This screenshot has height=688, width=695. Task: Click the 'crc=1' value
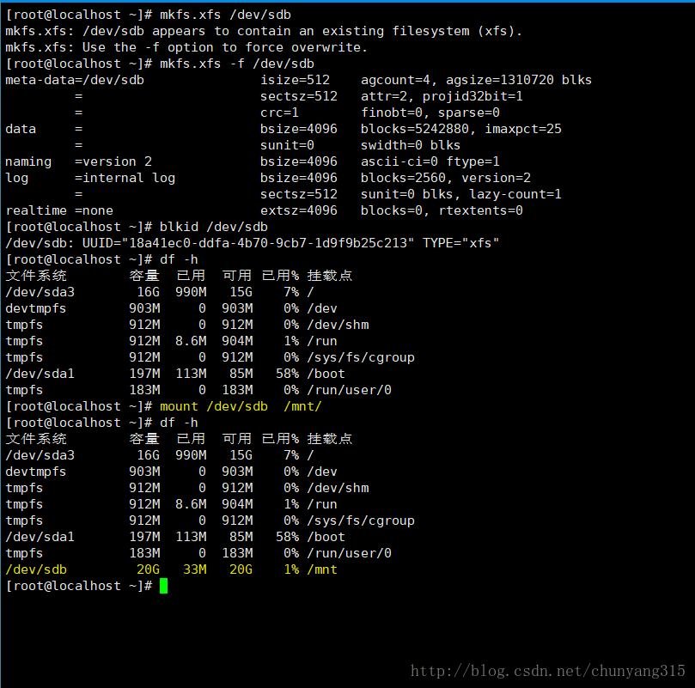(x=279, y=113)
